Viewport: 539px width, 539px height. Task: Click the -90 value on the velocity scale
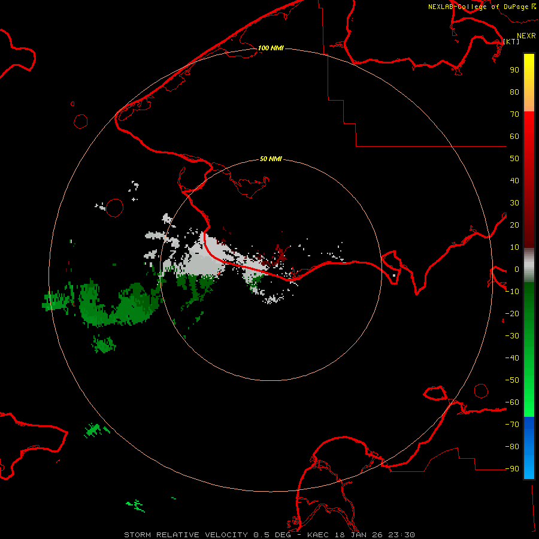(x=512, y=468)
